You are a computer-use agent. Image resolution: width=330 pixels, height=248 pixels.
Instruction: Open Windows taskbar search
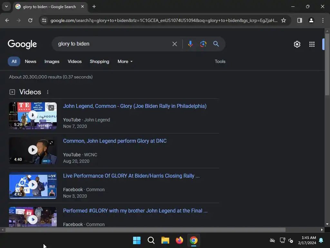[x=151, y=240]
